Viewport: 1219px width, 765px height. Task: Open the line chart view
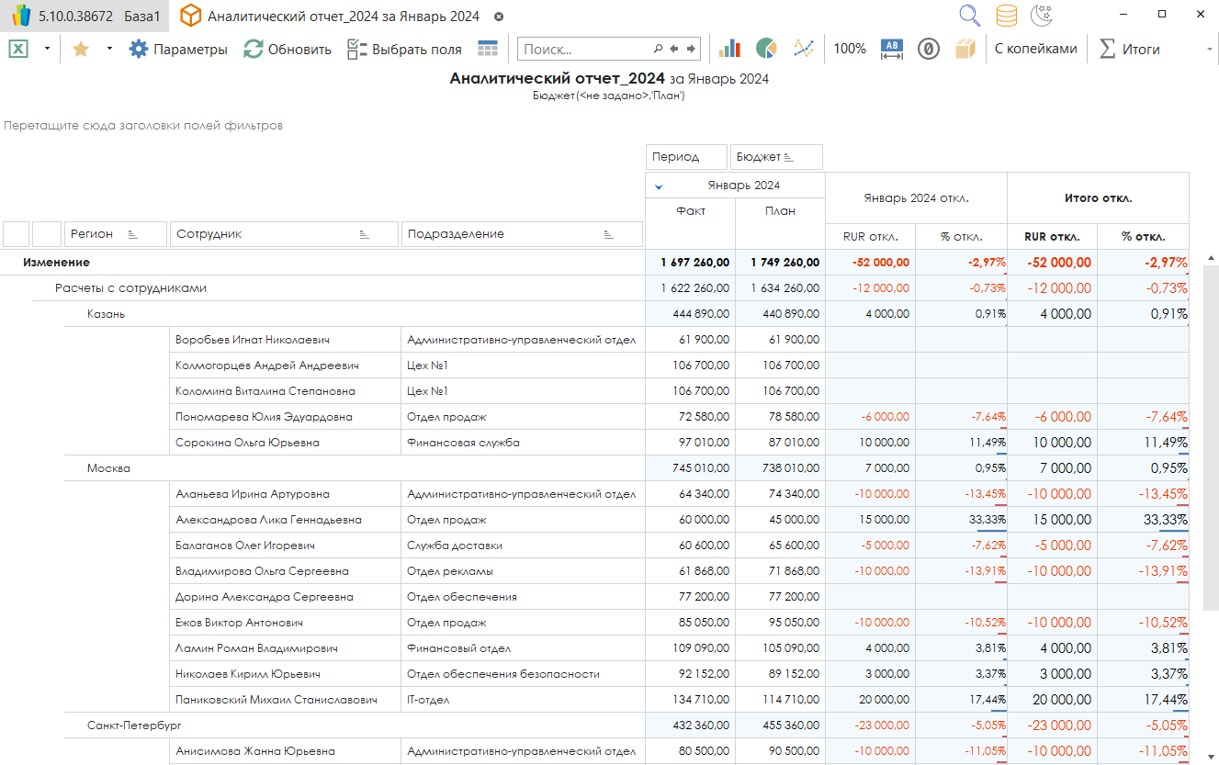804,50
